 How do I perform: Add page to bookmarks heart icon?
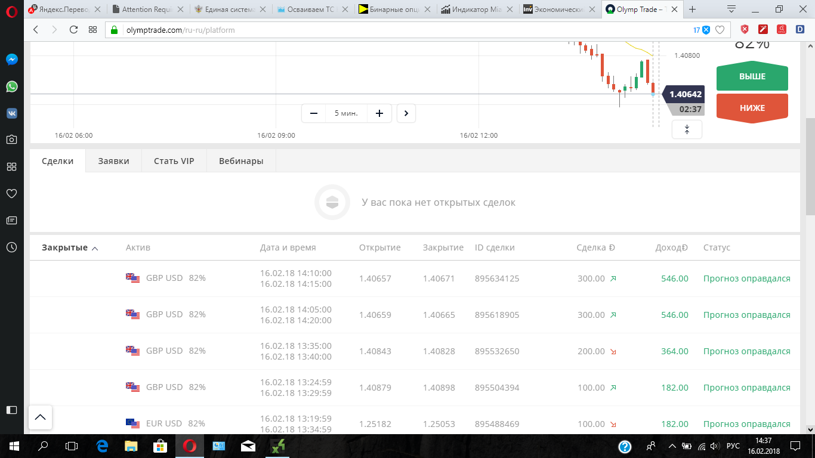pyautogui.click(x=720, y=30)
